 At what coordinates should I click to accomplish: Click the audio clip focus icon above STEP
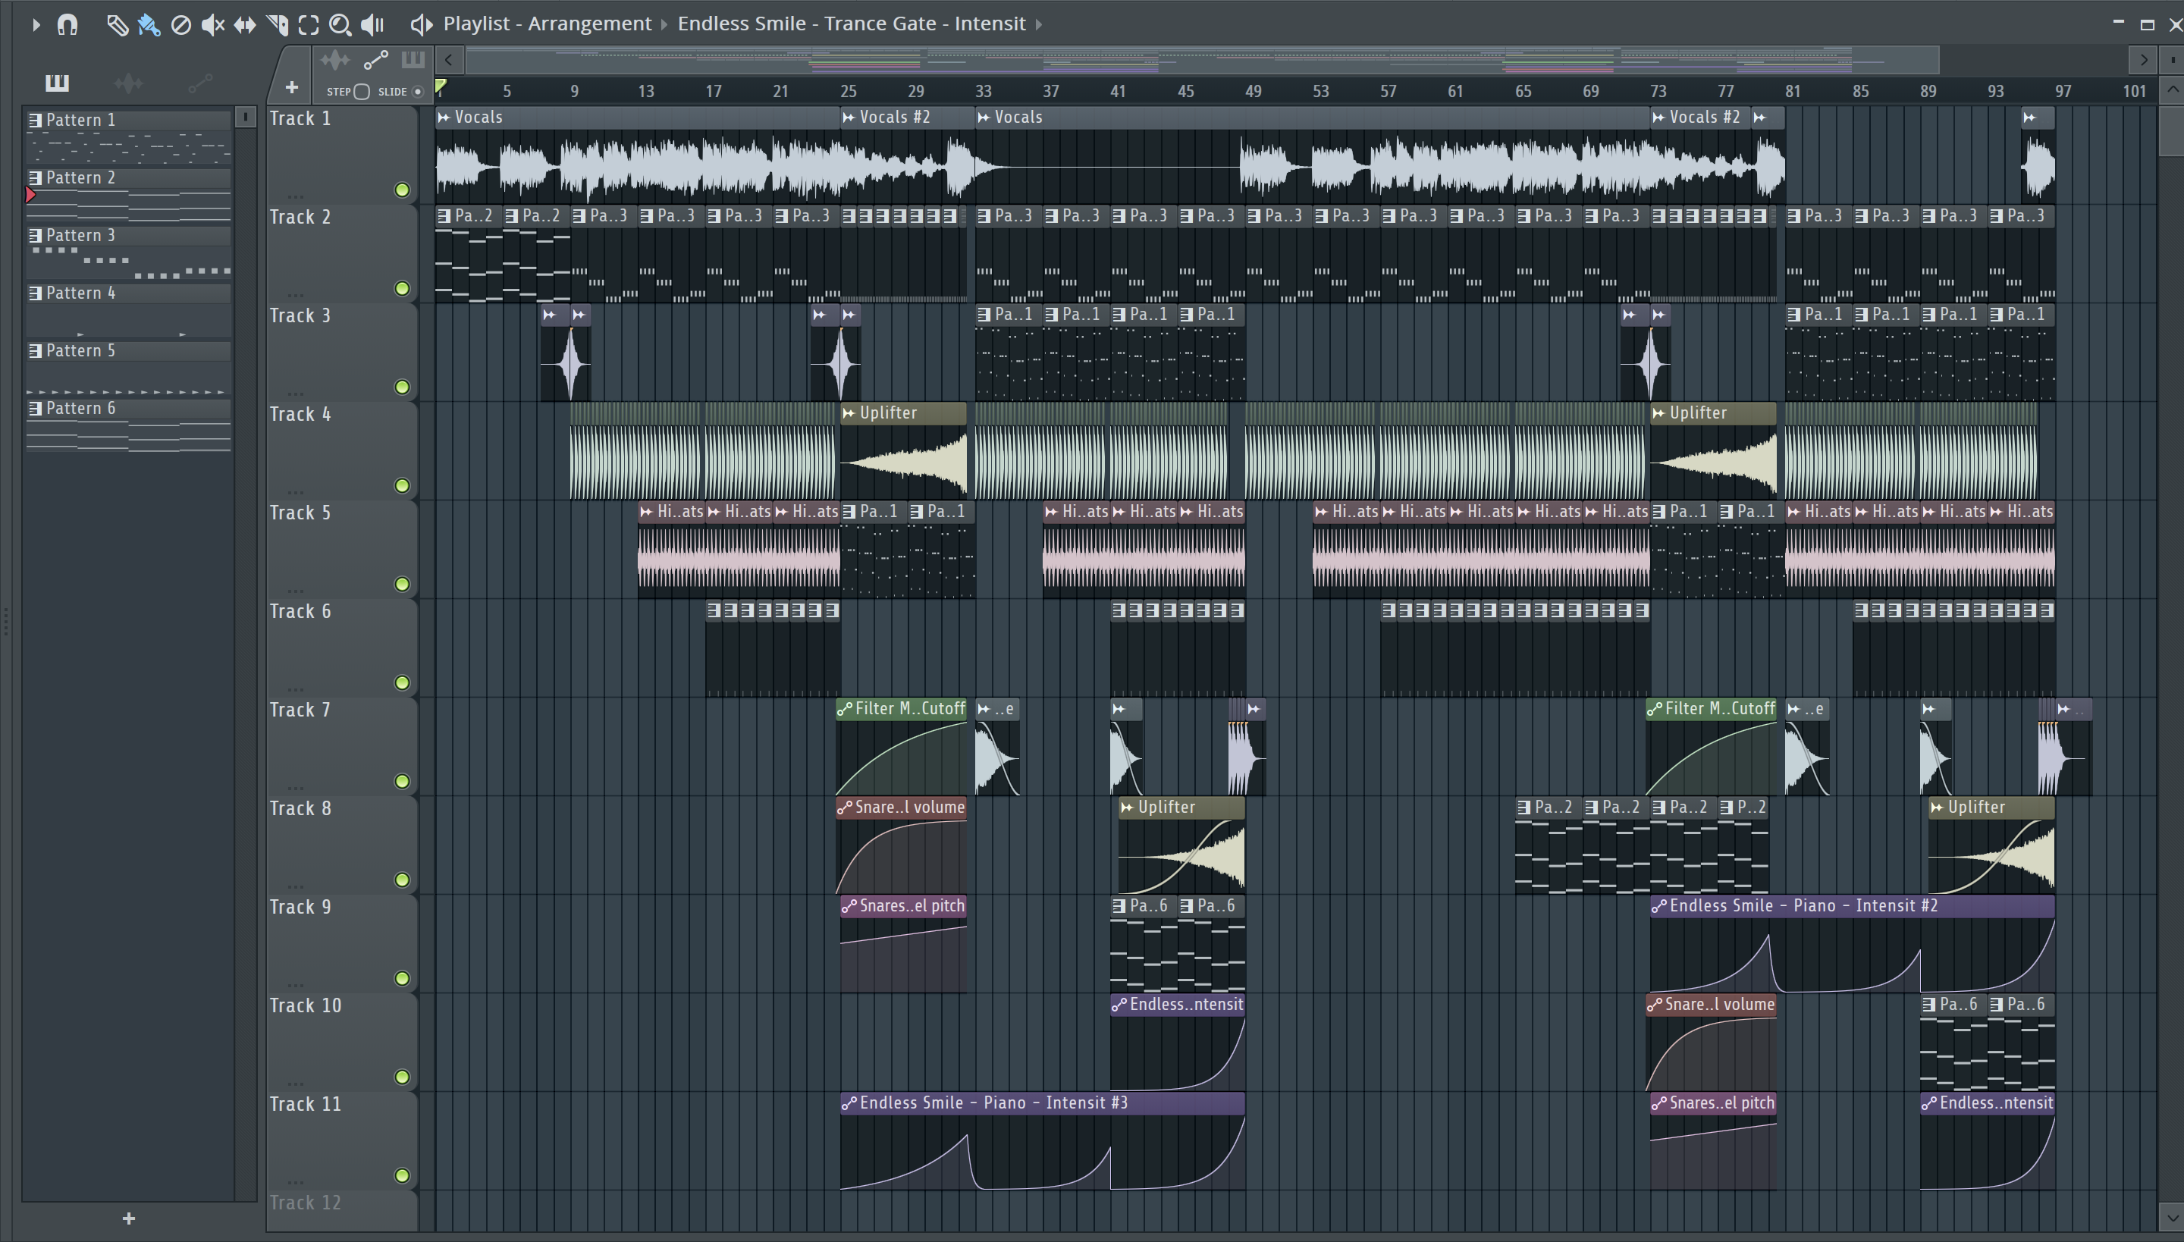[335, 60]
